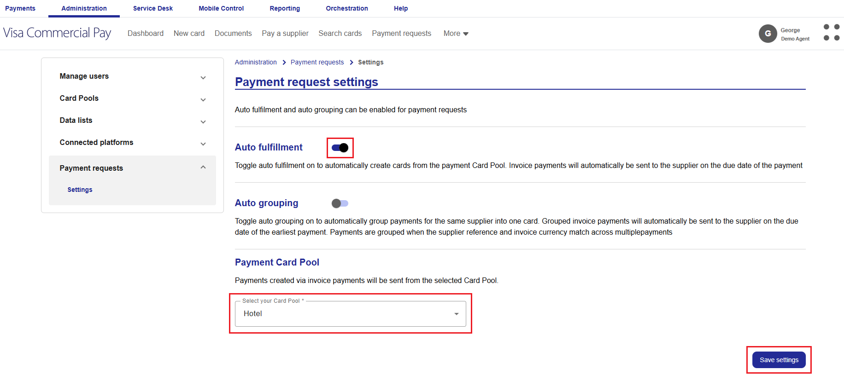This screenshot has width=844, height=381.
Task: Open the More navigation dropdown
Action: (456, 34)
